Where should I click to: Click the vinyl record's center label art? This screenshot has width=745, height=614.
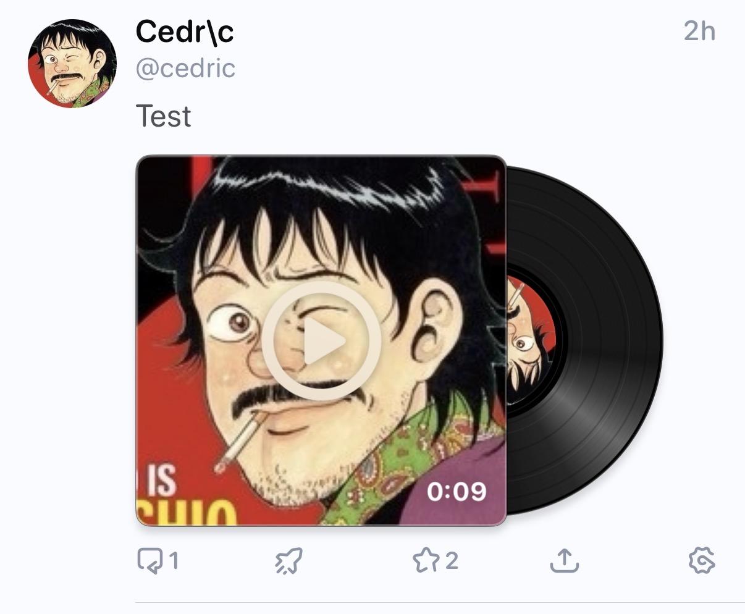(531, 340)
